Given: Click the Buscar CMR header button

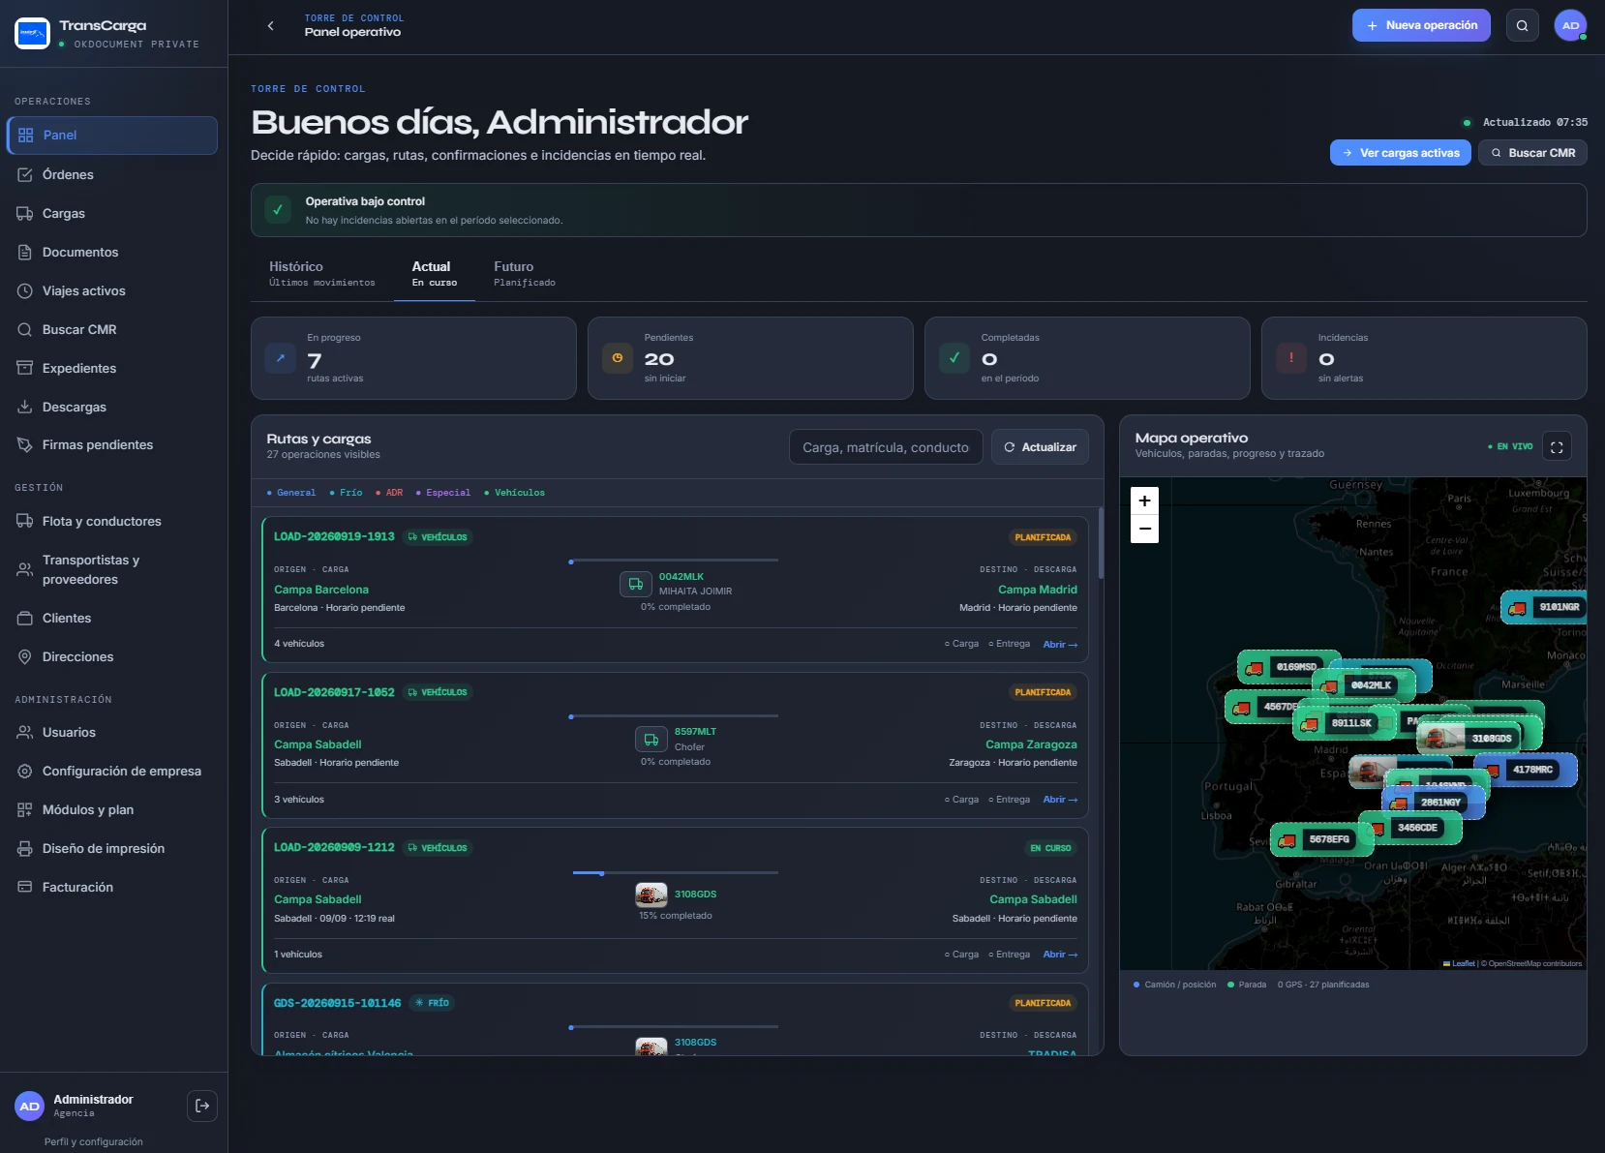Looking at the screenshot, I should [1532, 153].
